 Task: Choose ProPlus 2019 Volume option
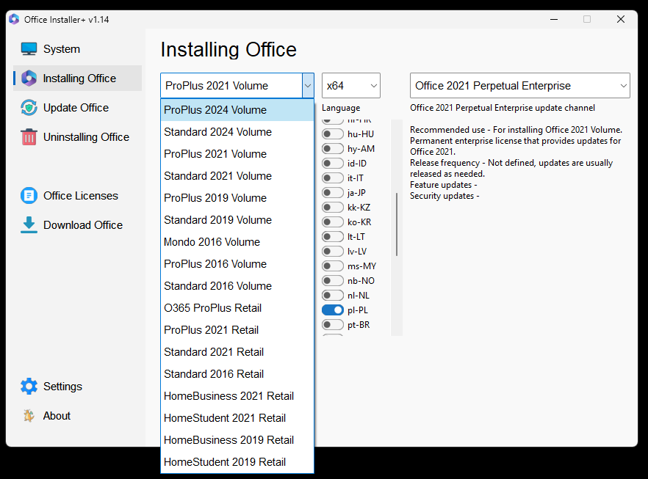pyautogui.click(x=237, y=198)
